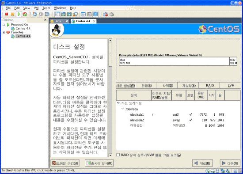Click the Console view toolbar icon
Image resolution: width=243 pixels, height=174 pixels.
click(95, 14)
